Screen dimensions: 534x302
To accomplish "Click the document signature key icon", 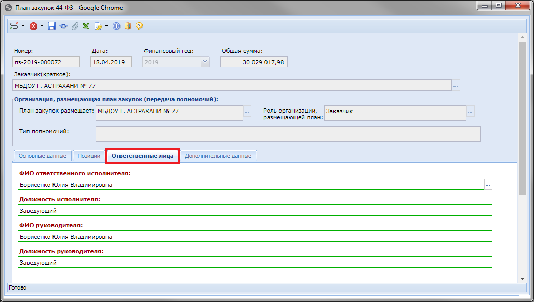I will (x=98, y=26).
